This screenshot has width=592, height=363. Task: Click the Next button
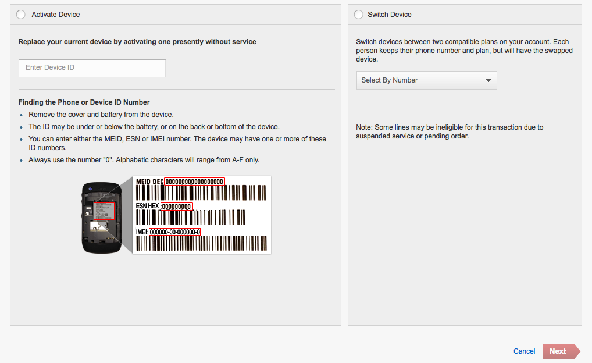(561, 351)
